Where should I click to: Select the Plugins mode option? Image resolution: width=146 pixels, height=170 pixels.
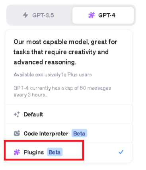[x=68, y=152]
